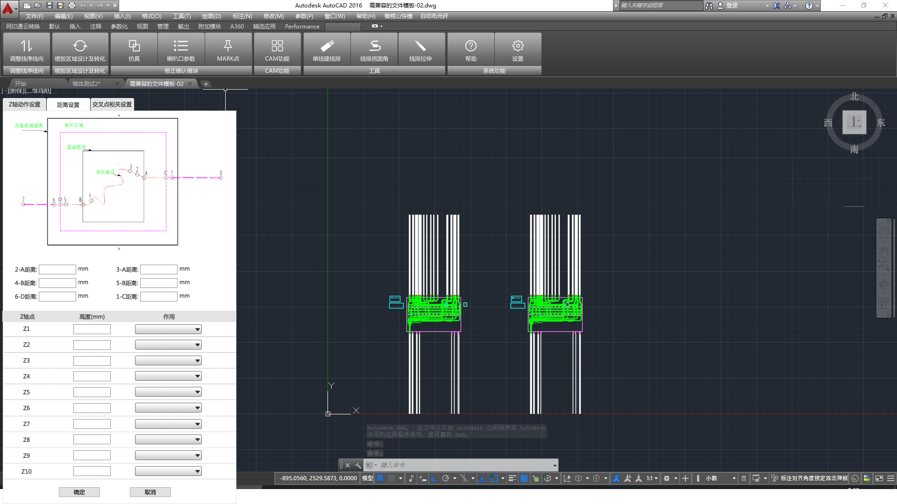Click the Undo arrow in quick access toolbar
This screenshot has height=504, width=897.
point(83,6)
